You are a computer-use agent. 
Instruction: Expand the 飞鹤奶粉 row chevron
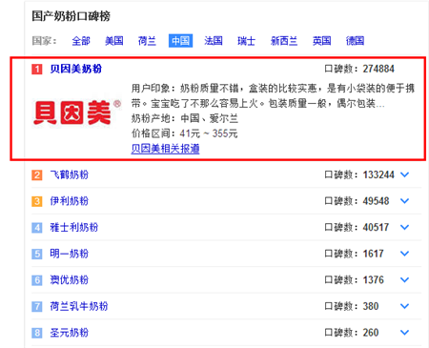tap(404, 174)
